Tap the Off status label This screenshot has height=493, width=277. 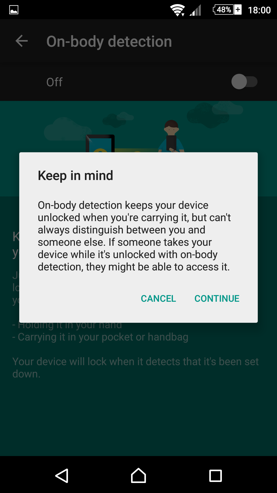click(54, 82)
